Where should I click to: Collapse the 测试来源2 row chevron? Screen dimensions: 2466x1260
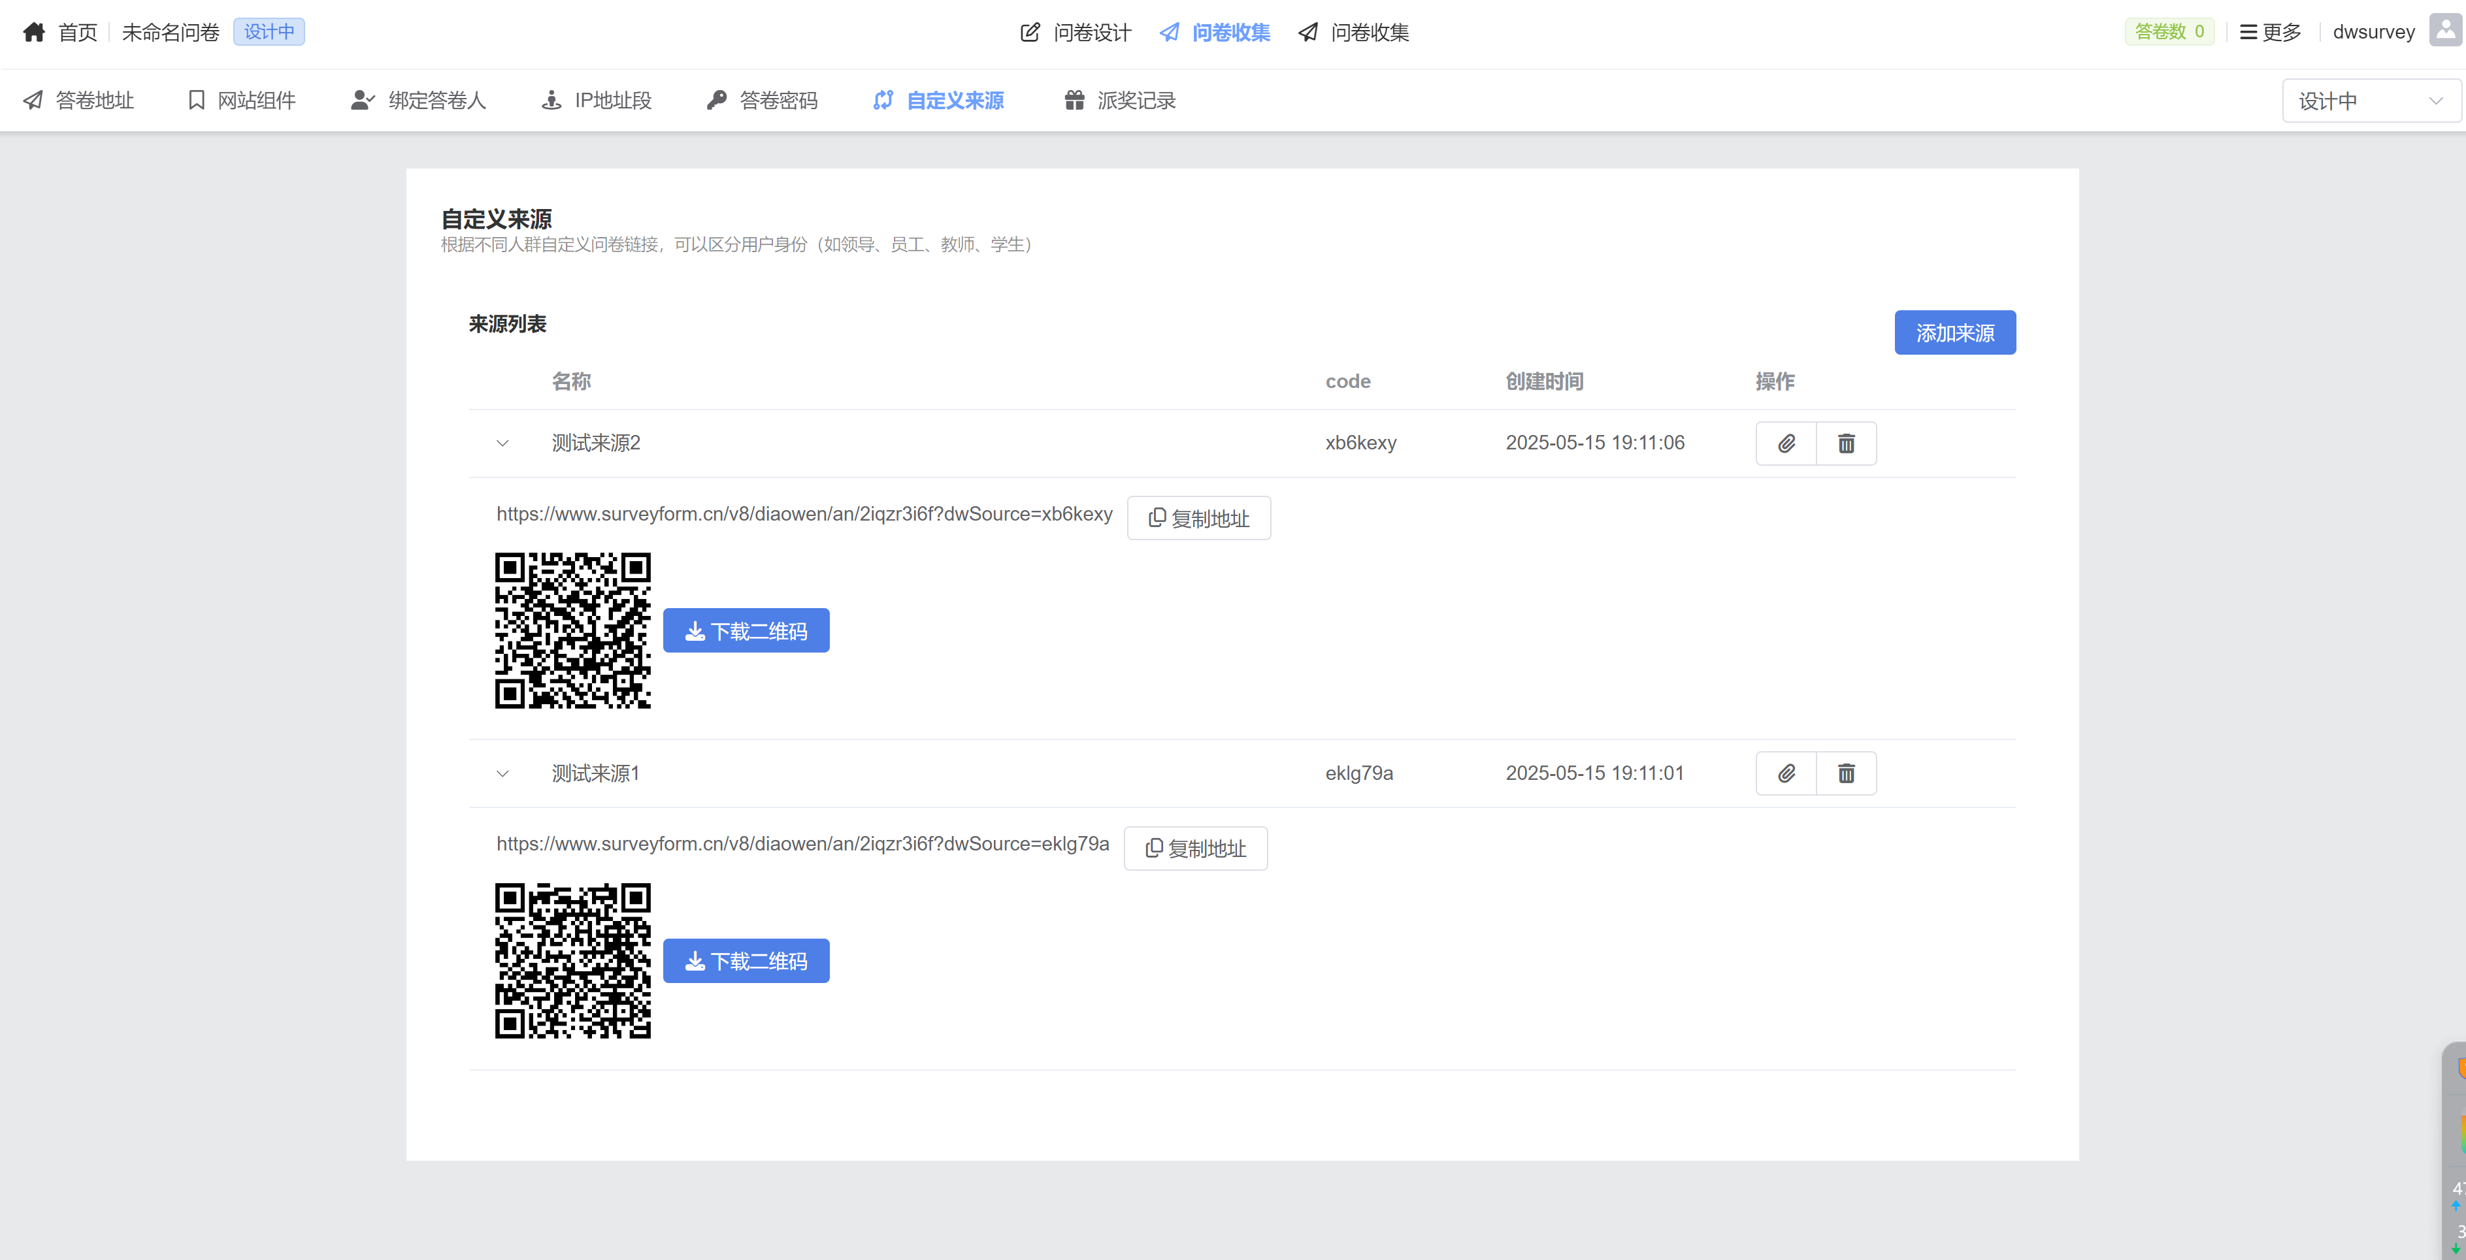tap(502, 443)
